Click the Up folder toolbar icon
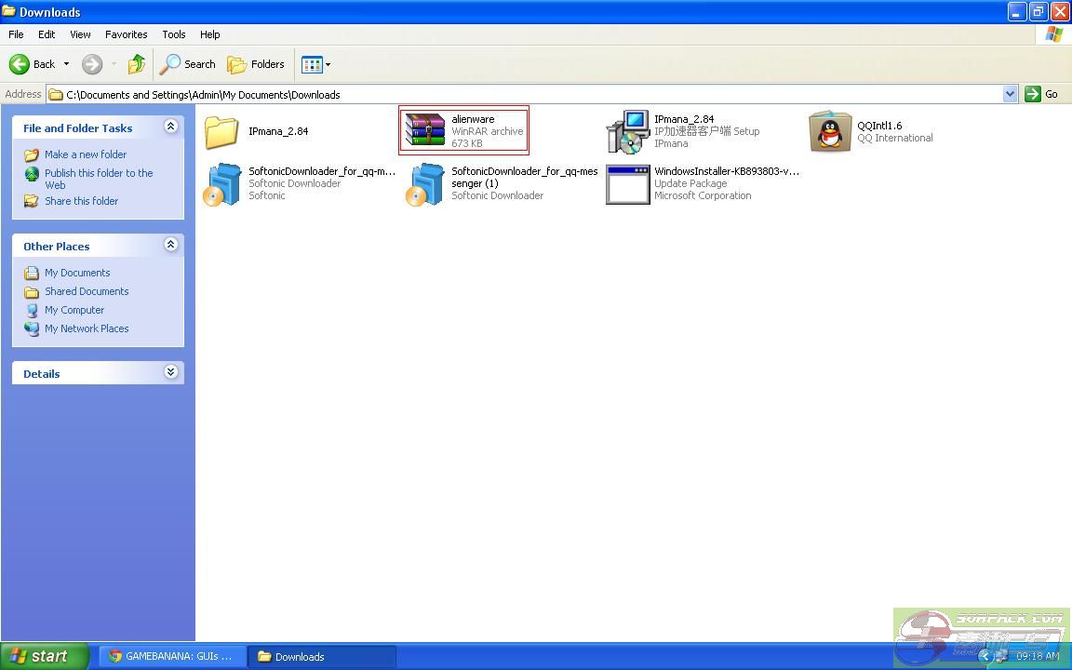Screen dimensions: 1072x670 click(x=137, y=64)
